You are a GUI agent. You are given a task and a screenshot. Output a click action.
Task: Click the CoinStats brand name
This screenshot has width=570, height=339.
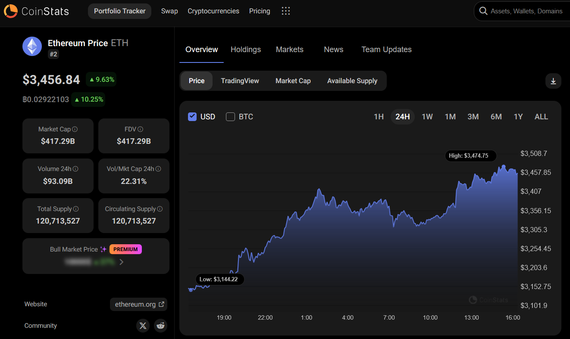pos(45,11)
